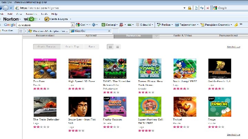Click the Compatibility View page icon
This screenshot has height=139, width=248.
point(196,8)
